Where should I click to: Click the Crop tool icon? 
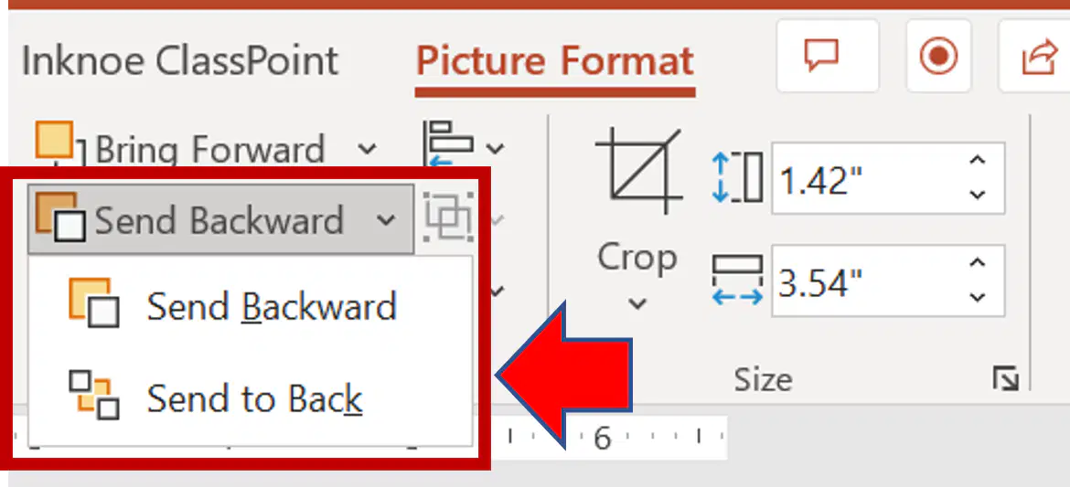638,171
